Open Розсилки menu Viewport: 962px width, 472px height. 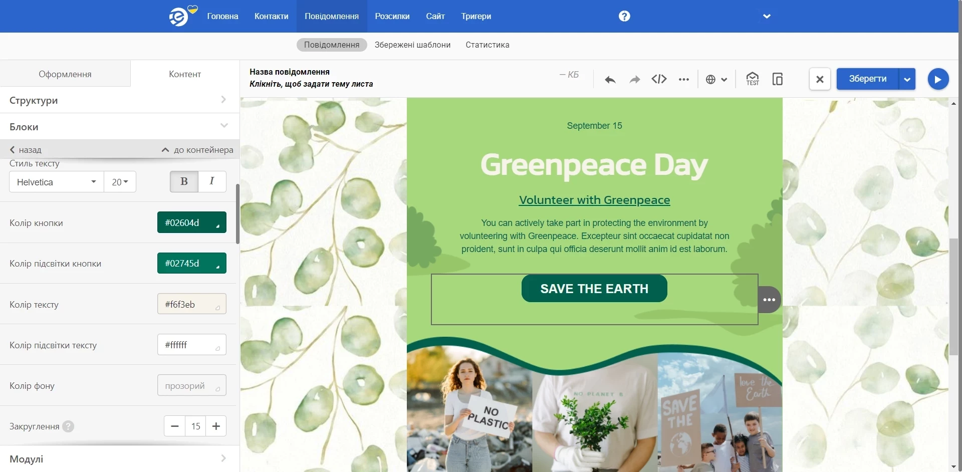[392, 16]
